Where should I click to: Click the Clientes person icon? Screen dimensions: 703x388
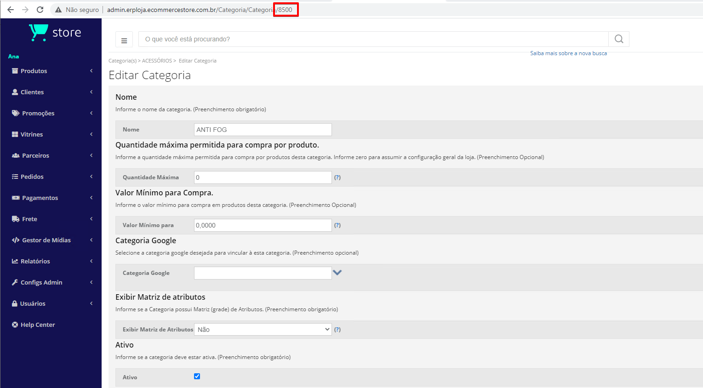tap(15, 92)
